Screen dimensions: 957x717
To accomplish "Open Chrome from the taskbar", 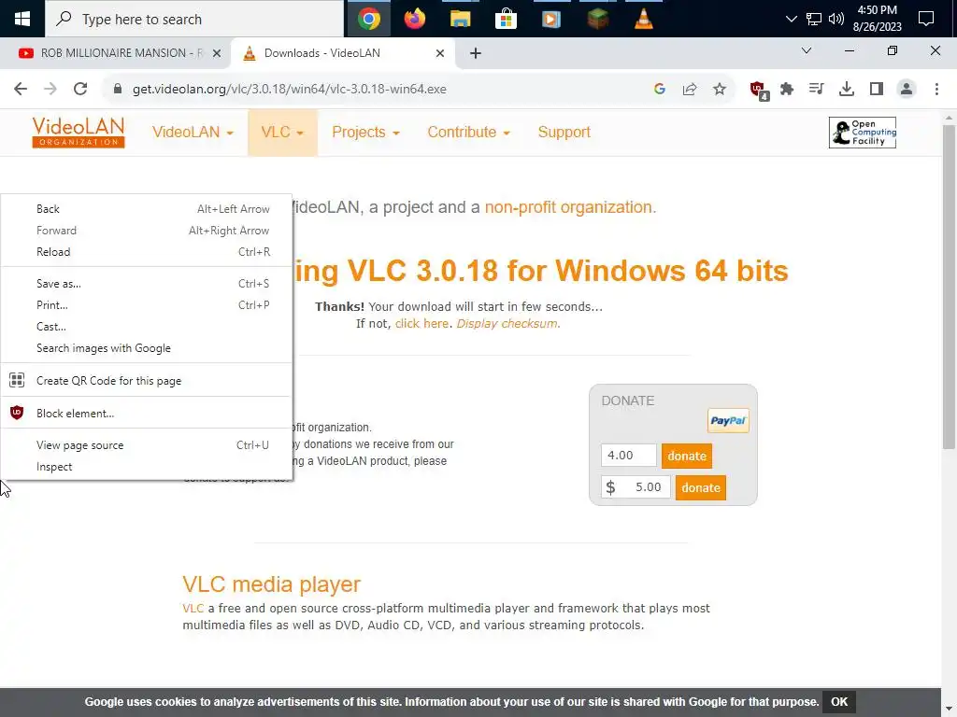I will tap(369, 19).
